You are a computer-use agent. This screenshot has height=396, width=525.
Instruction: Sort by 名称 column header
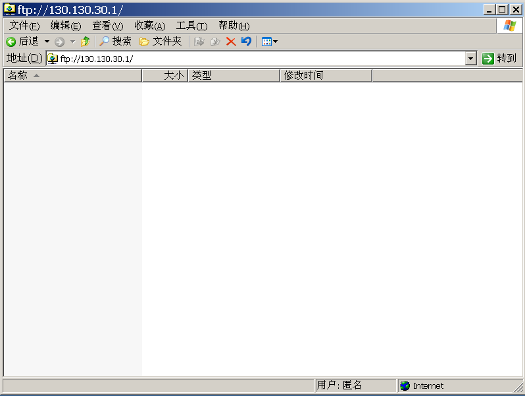coord(72,76)
